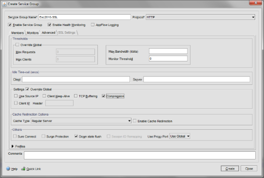The height and width of the screenshot is (178, 264).
Task: Tick the TCP Buffering checkbox
Action: (x=76, y=96)
